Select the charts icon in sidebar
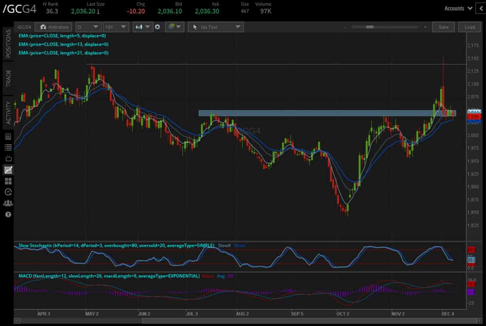Viewport: 486px width, 326px height. click(x=8, y=170)
